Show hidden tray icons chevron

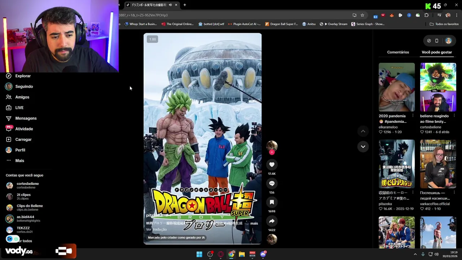coord(415,254)
